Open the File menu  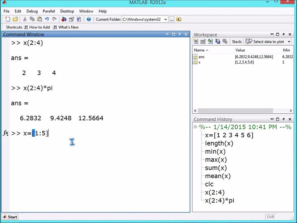pyautogui.click(x=6, y=11)
